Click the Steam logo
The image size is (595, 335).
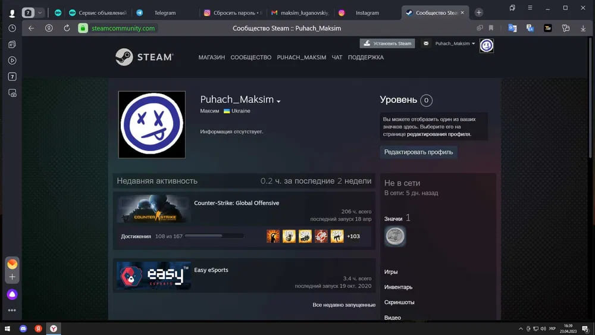click(x=144, y=57)
